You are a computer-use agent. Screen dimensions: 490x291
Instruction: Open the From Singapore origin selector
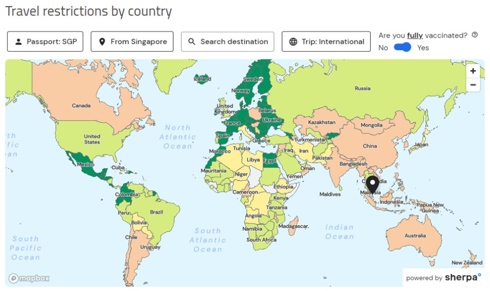tap(132, 42)
